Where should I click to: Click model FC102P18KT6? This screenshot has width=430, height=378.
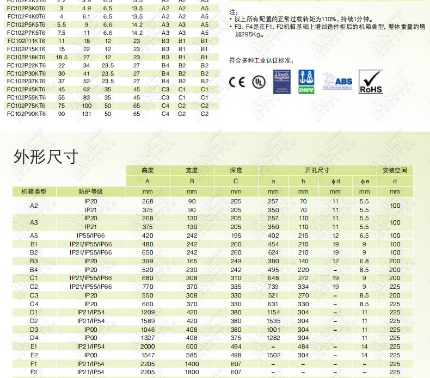click(x=26, y=57)
